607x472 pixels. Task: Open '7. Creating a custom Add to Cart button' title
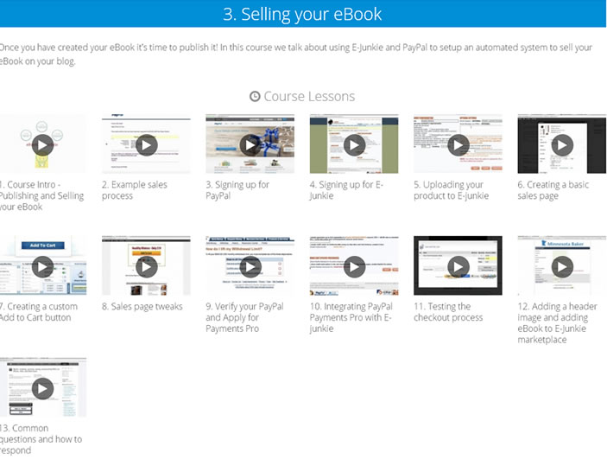[x=39, y=312]
